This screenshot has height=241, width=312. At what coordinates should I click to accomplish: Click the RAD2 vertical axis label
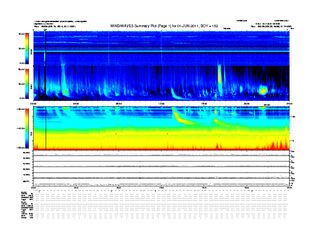click(31, 52)
